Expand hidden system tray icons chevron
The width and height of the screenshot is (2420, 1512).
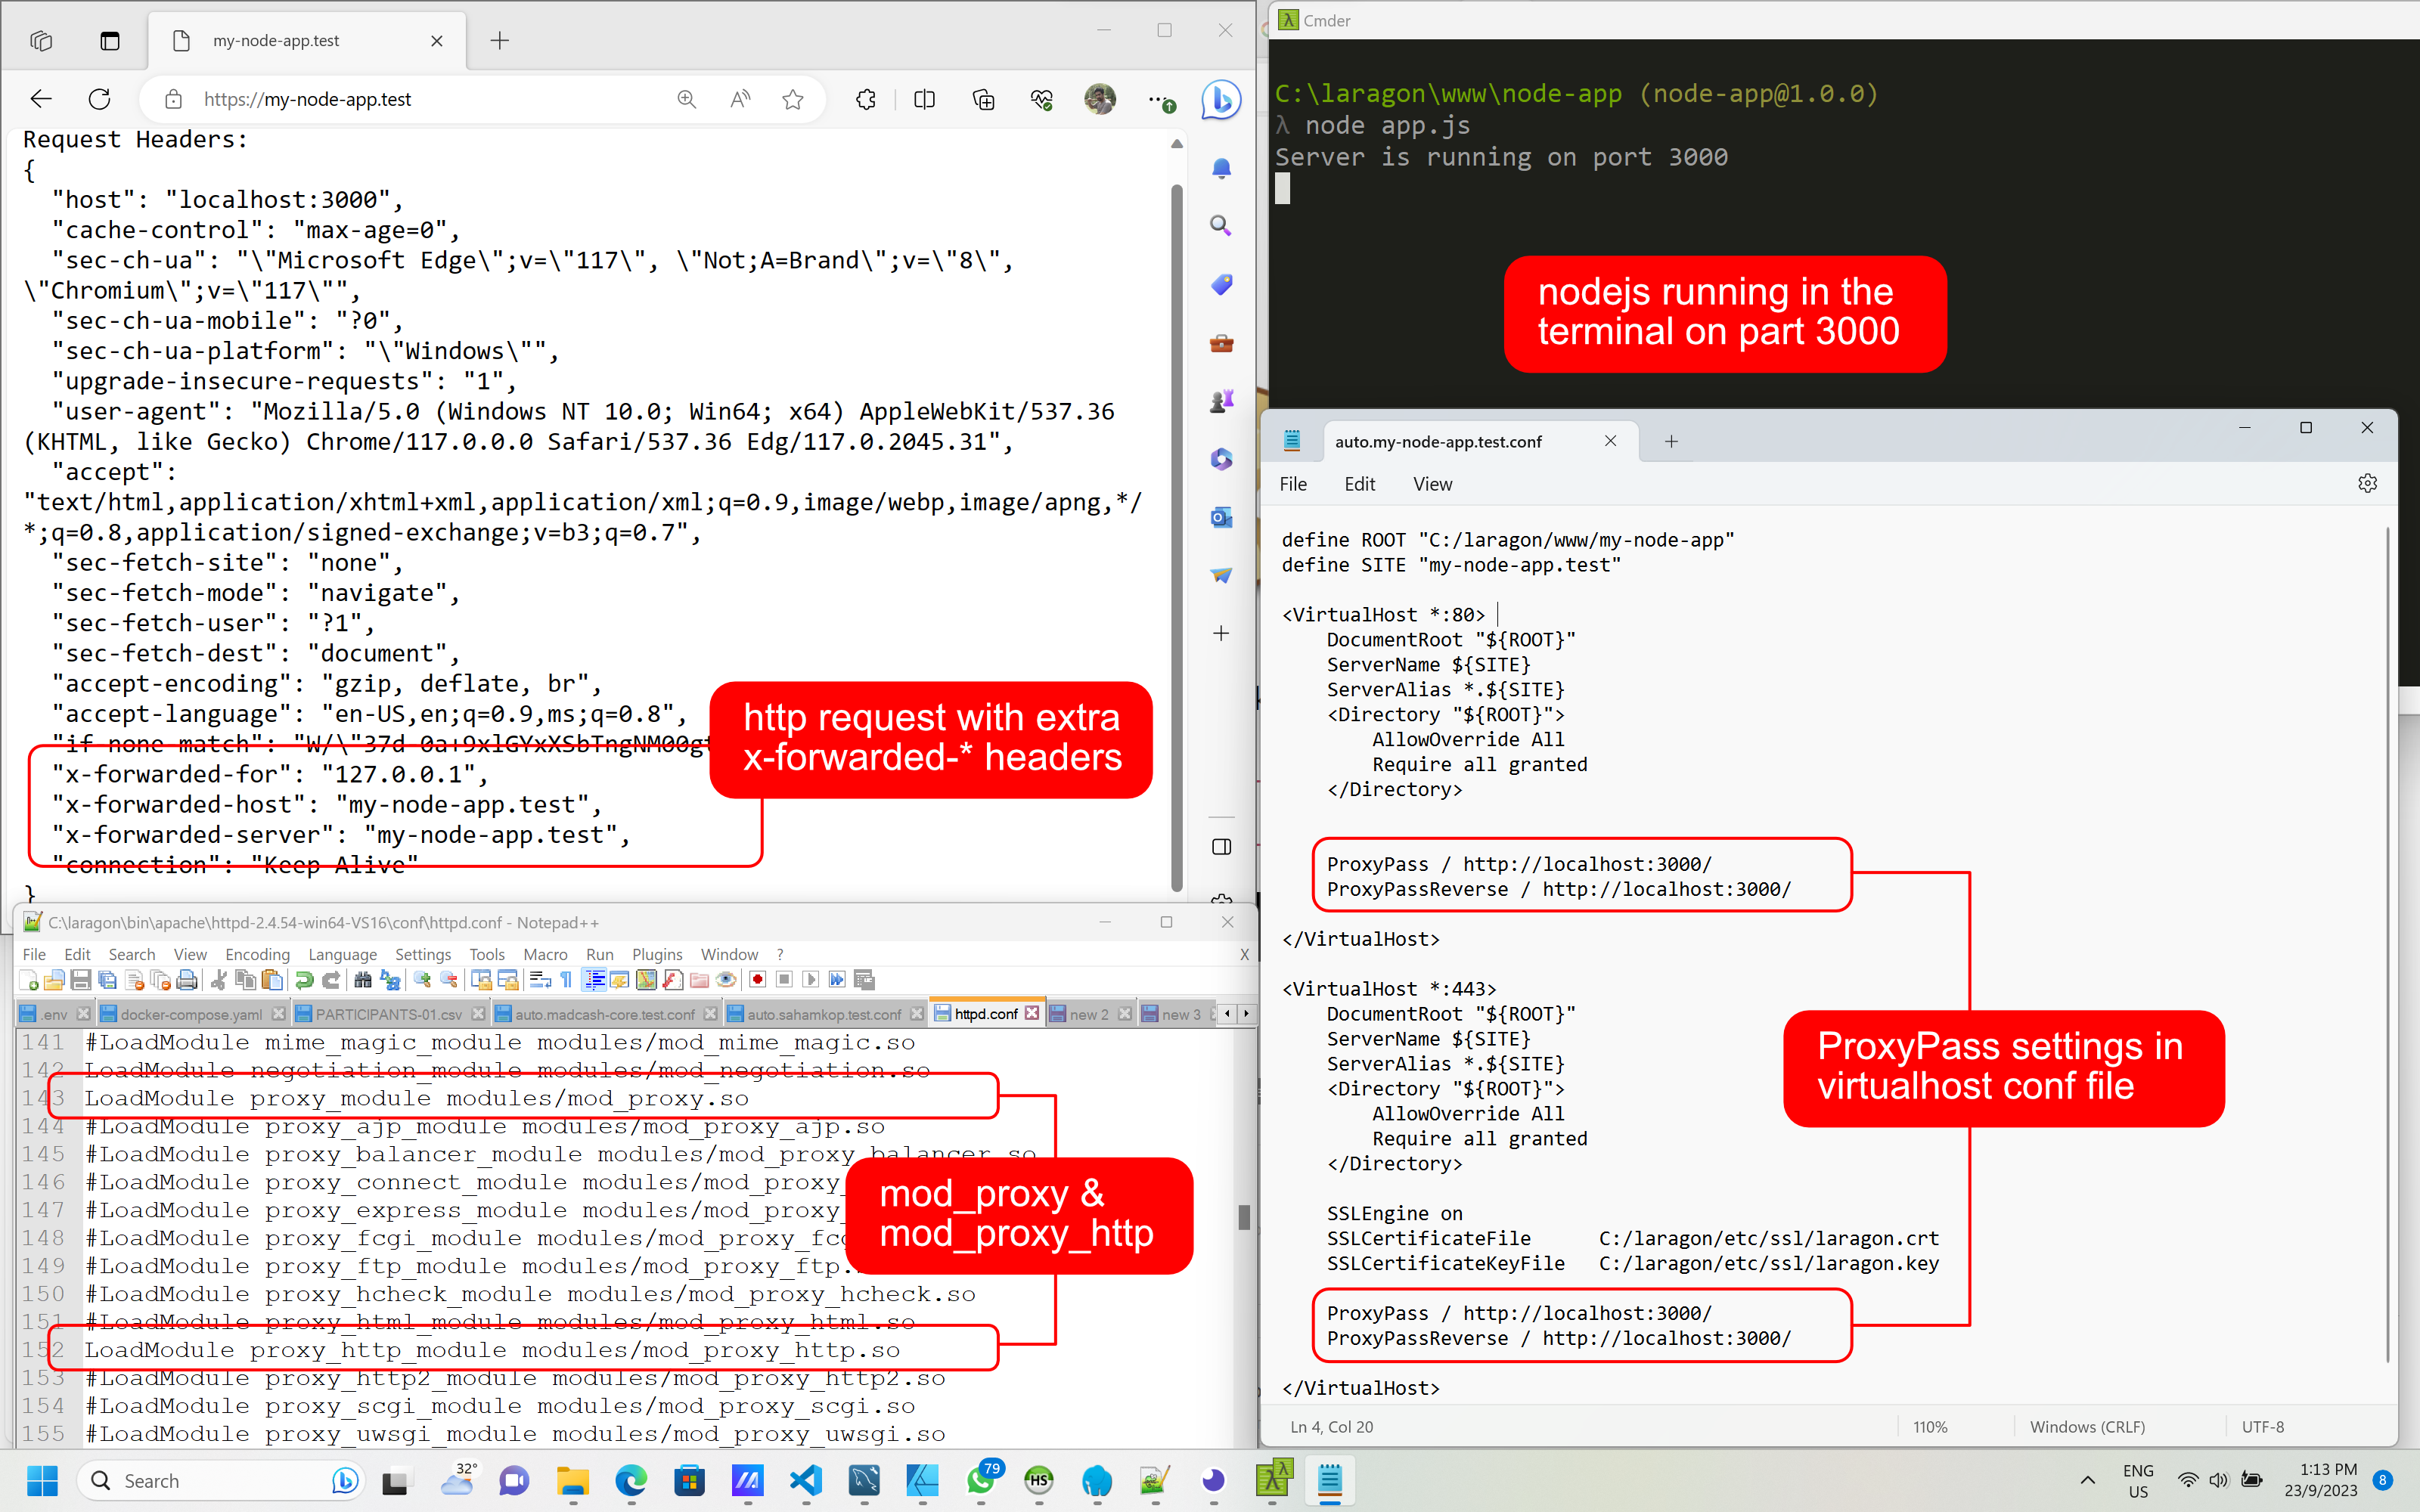(x=2087, y=1480)
